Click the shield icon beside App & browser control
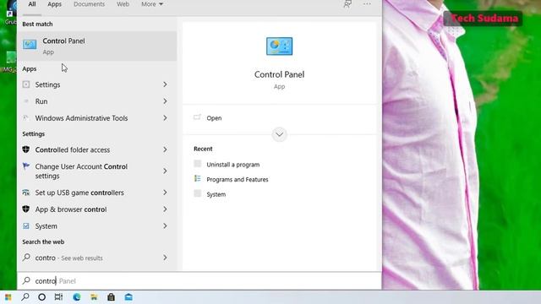This screenshot has width=541, height=304. 26,209
